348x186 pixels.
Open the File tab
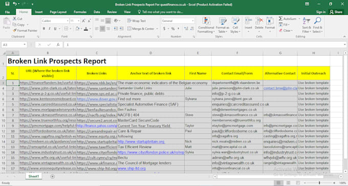click(7, 12)
